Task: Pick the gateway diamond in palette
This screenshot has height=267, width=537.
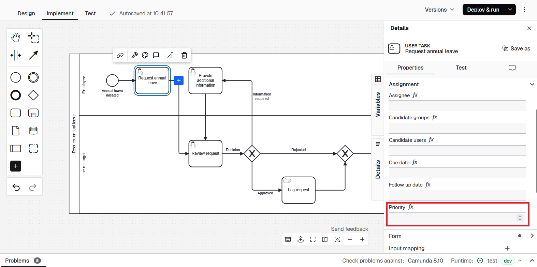Action: coord(33,95)
